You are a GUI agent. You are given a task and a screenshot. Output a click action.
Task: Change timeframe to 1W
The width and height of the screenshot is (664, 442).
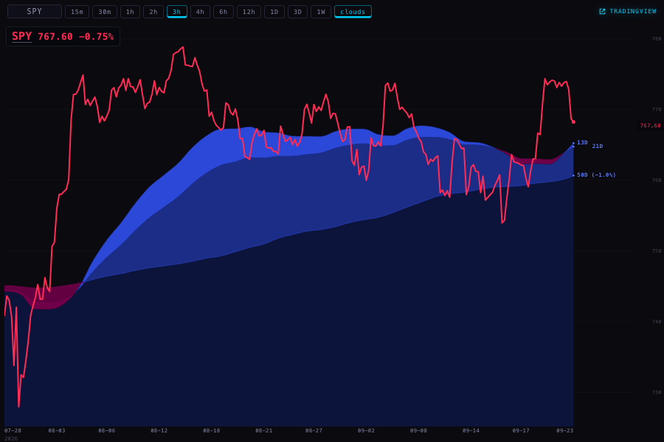click(x=321, y=12)
